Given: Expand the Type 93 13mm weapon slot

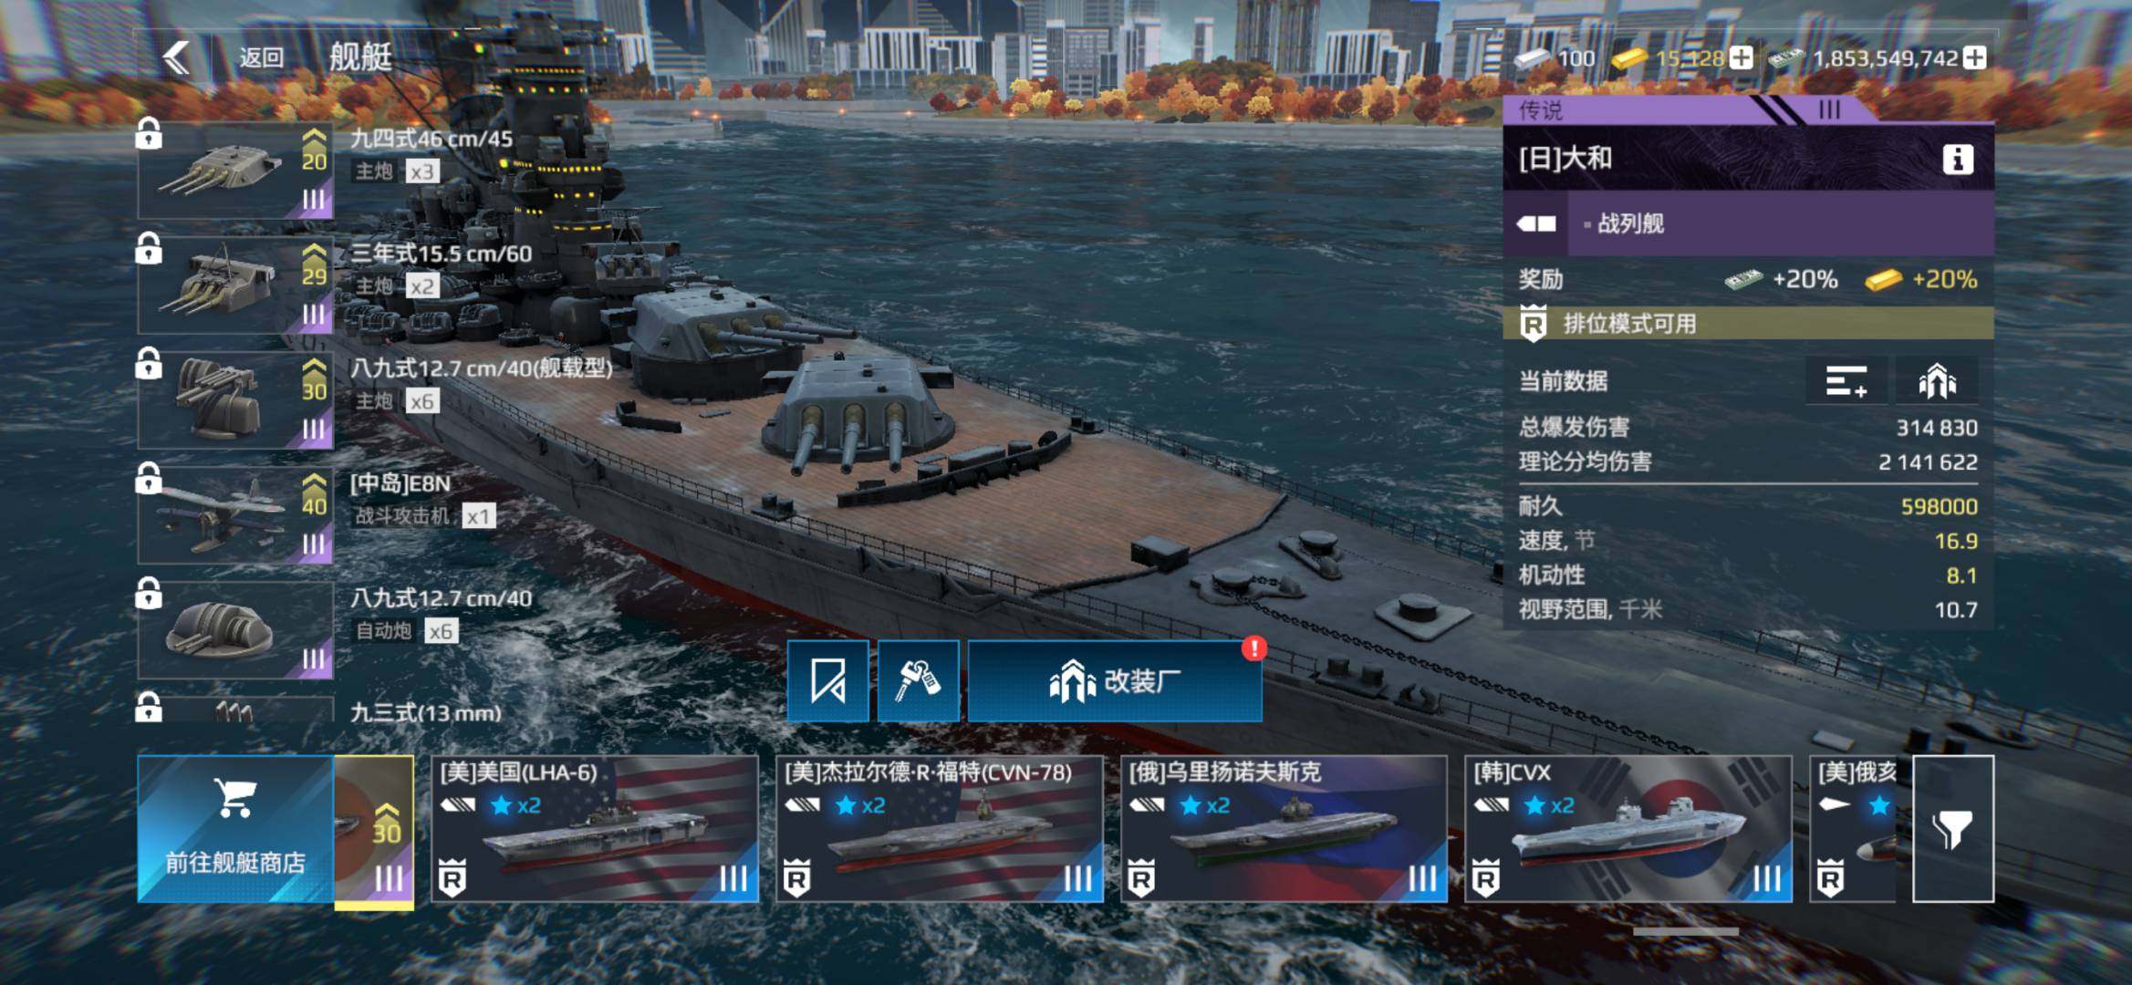Looking at the screenshot, I should [235, 710].
